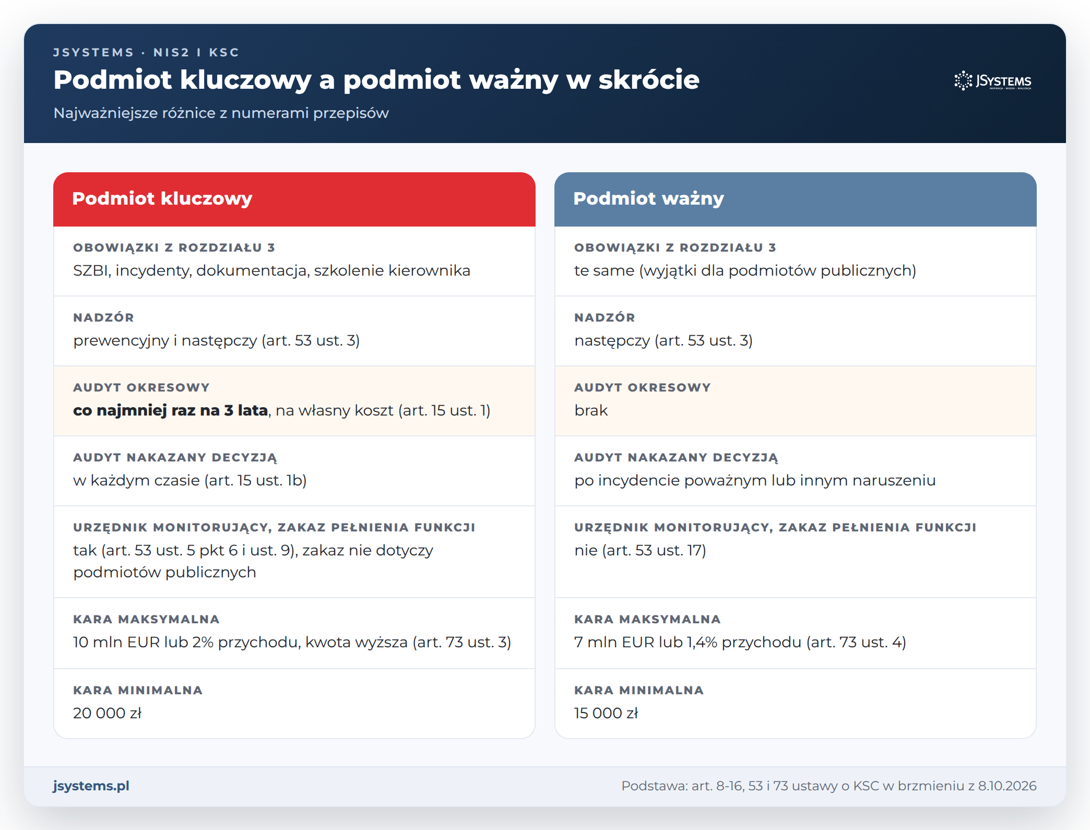
Task: Click '10 mln EUR lub 2% przychodu' penalty text
Action: coord(186,642)
